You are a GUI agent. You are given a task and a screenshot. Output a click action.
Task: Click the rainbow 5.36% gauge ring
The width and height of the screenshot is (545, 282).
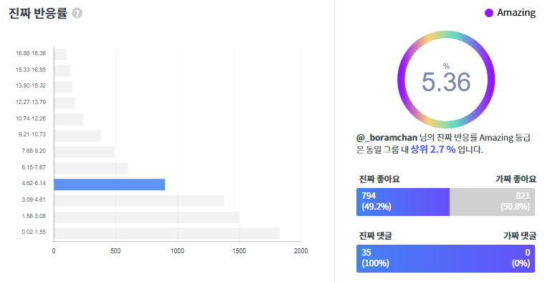(x=446, y=80)
